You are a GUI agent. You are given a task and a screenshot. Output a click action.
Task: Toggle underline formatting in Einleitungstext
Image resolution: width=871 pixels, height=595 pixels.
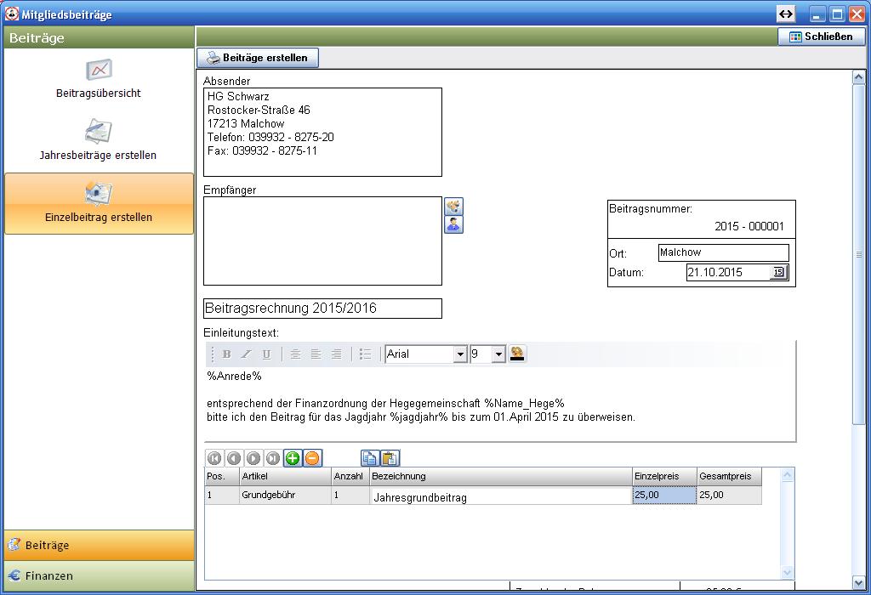point(266,354)
